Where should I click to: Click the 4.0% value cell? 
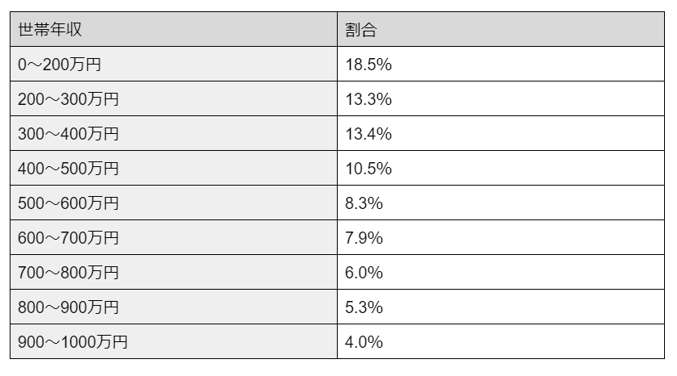coord(364,342)
